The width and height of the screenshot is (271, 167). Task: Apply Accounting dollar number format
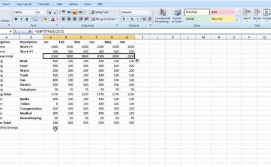coord(124,19)
